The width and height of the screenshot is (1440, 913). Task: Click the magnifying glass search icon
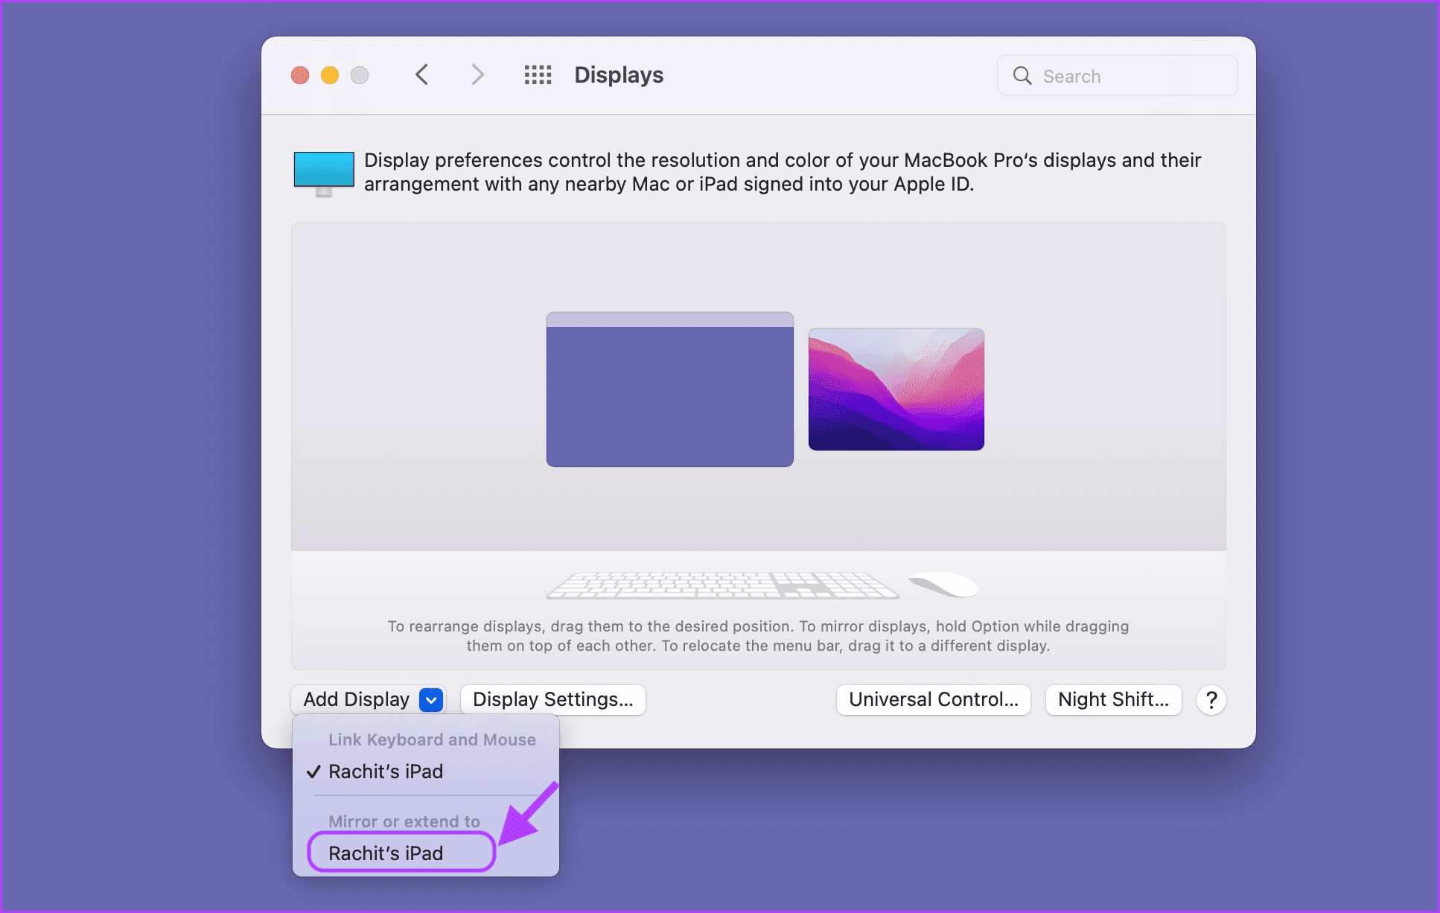coord(1022,76)
